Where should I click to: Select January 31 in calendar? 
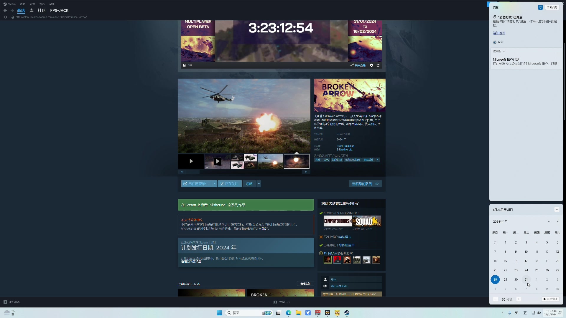click(x=526, y=279)
